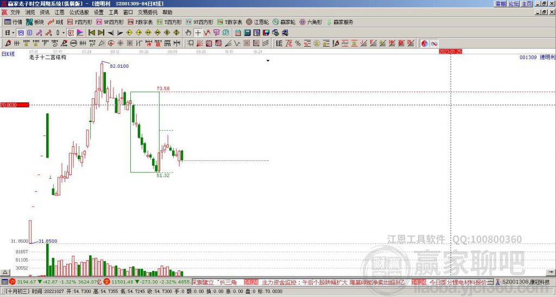Click the pink 节 solar term icon
The image size is (556, 297).
[216, 33]
